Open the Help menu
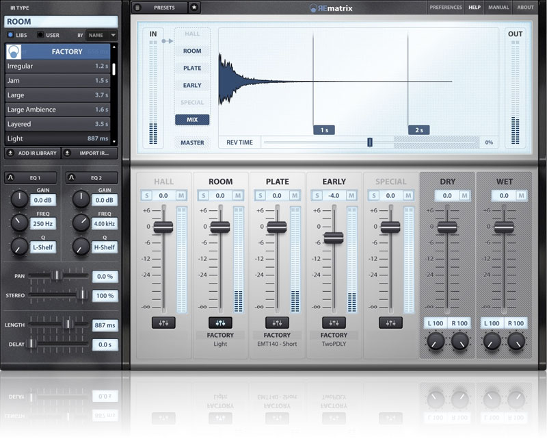The width and height of the screenshot is (547, 439). [474, 8]
